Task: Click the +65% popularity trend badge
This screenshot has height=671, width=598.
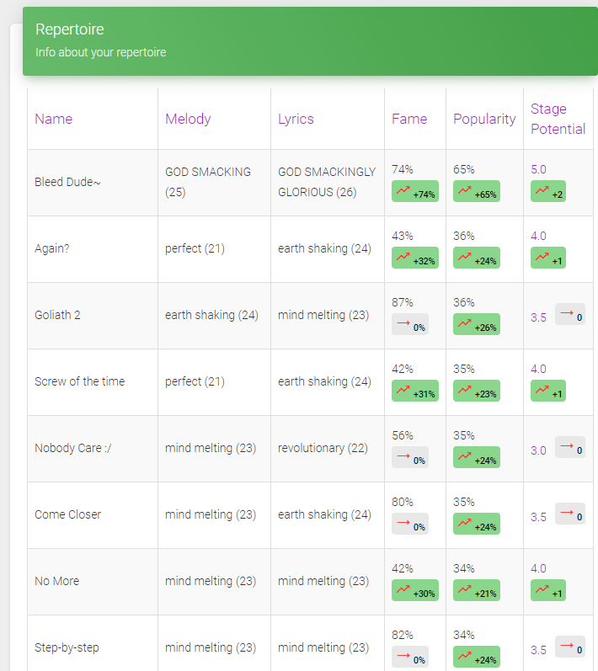Action: click(477, 192)
